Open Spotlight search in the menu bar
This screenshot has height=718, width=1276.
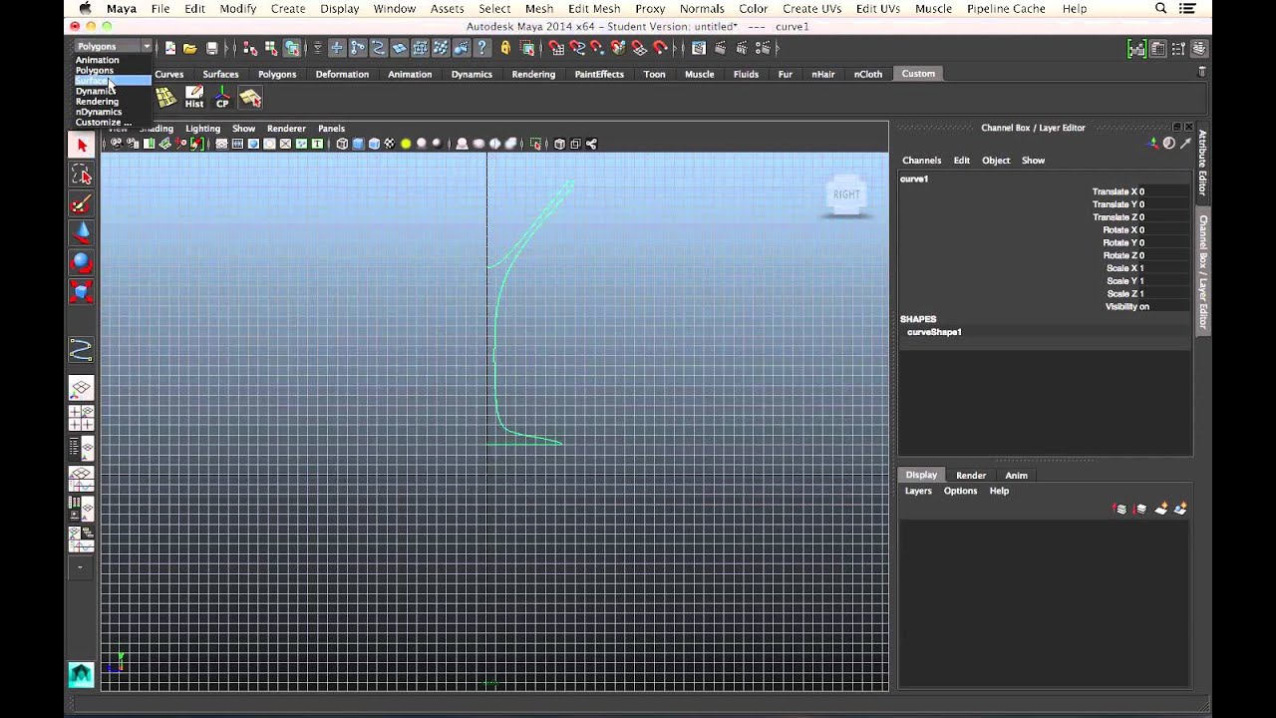pos(1161,9)
